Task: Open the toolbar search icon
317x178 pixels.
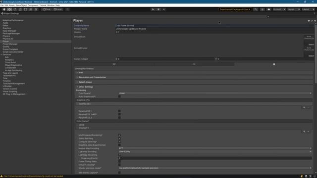Action: click(256, 9)
